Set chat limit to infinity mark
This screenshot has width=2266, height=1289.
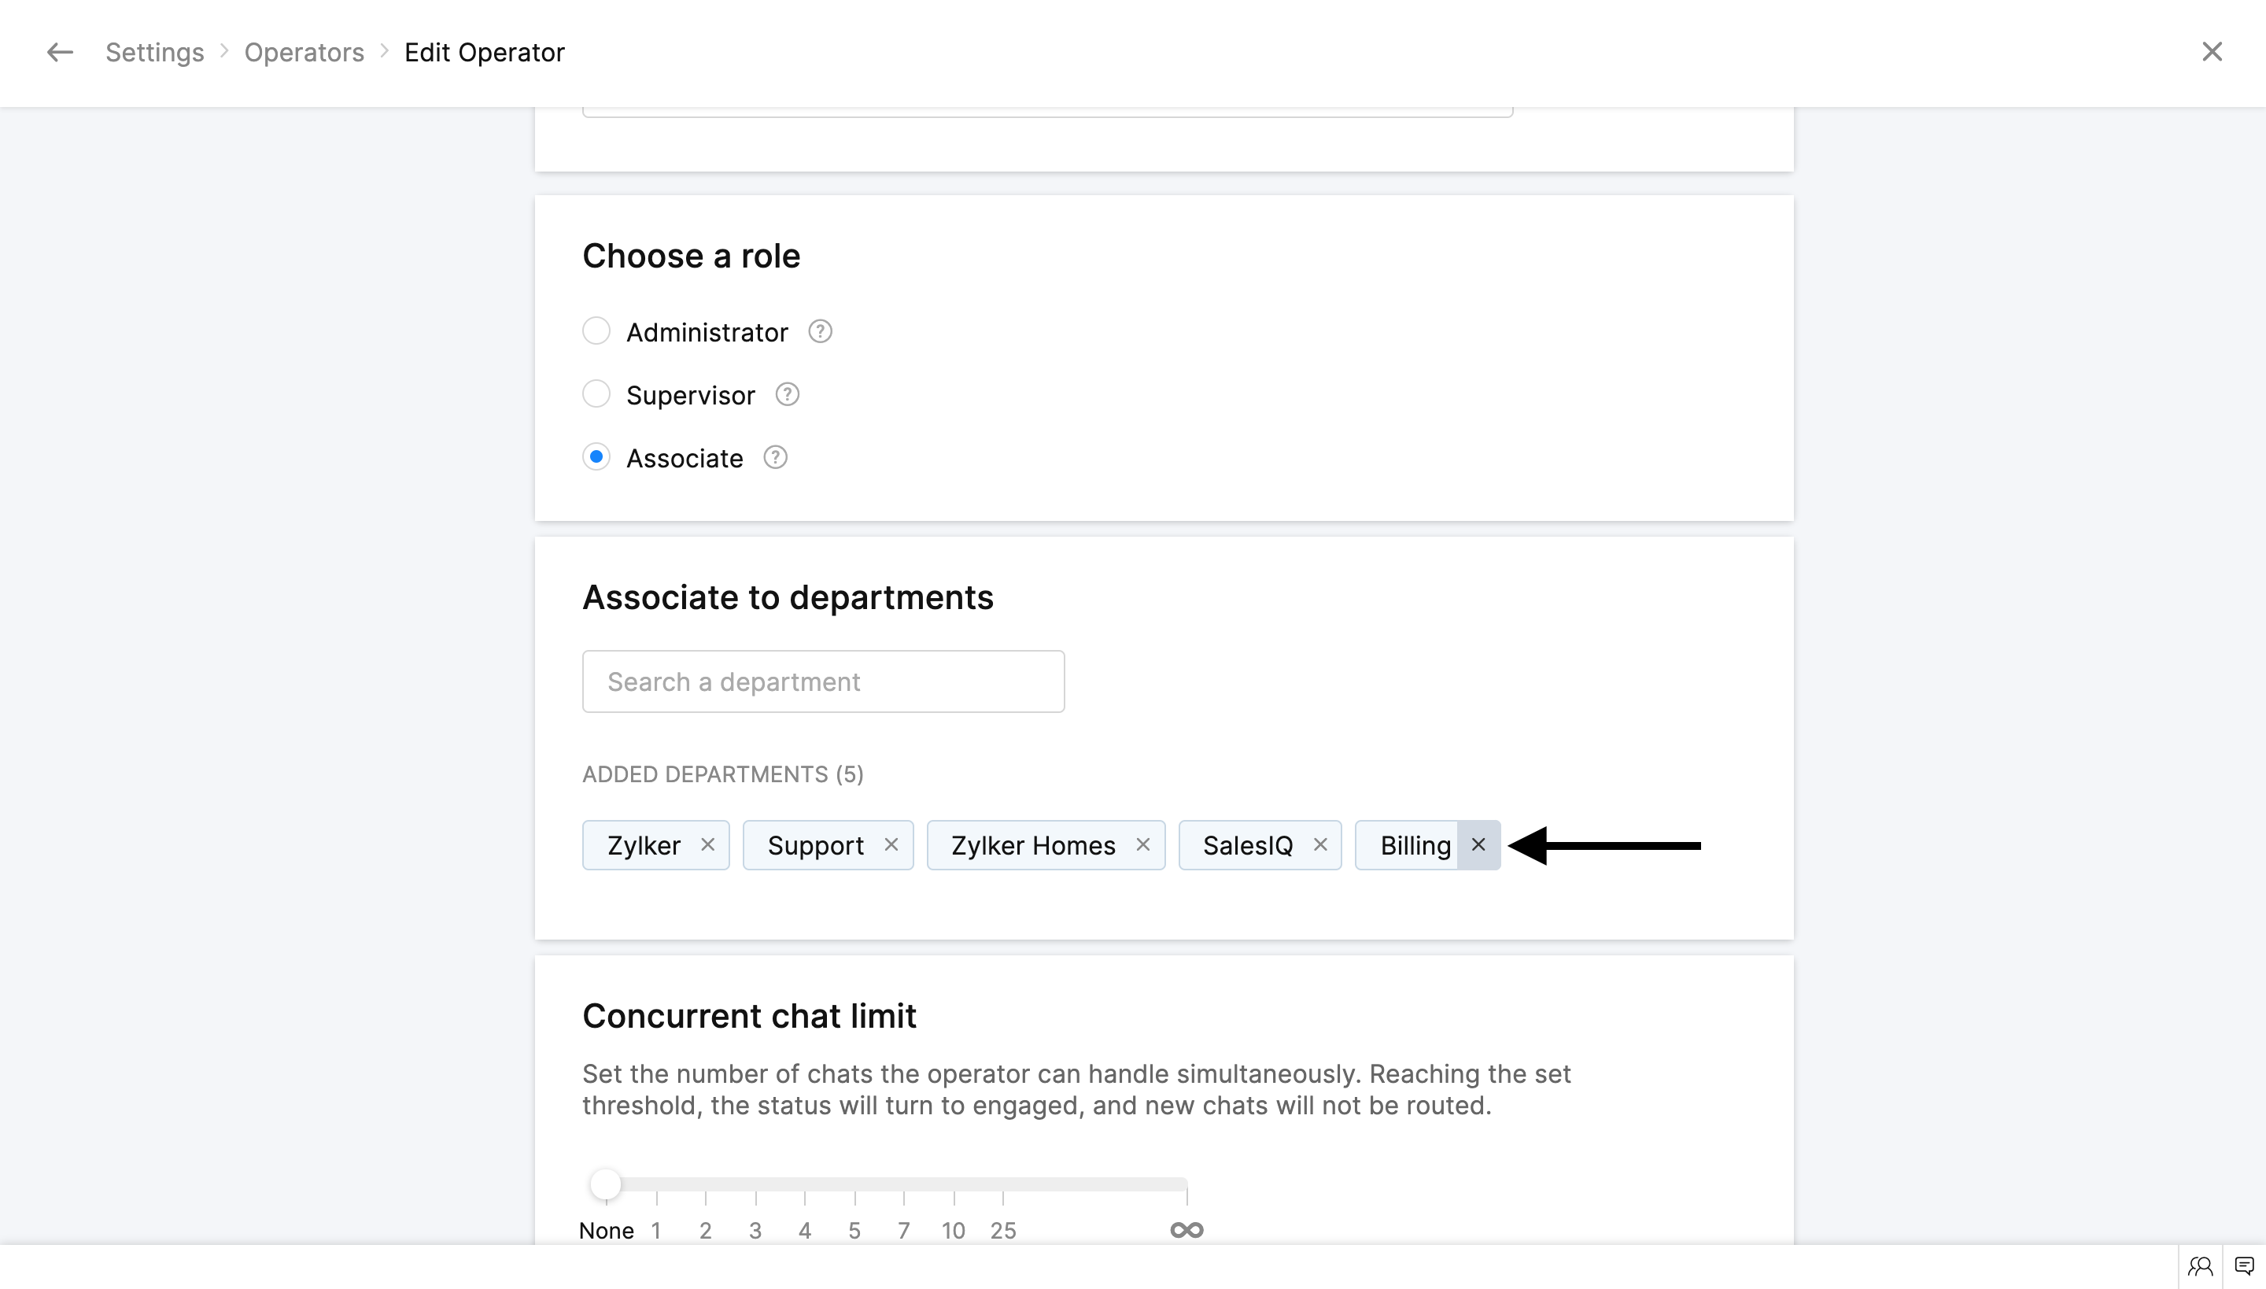(x=1187, y=1185)
